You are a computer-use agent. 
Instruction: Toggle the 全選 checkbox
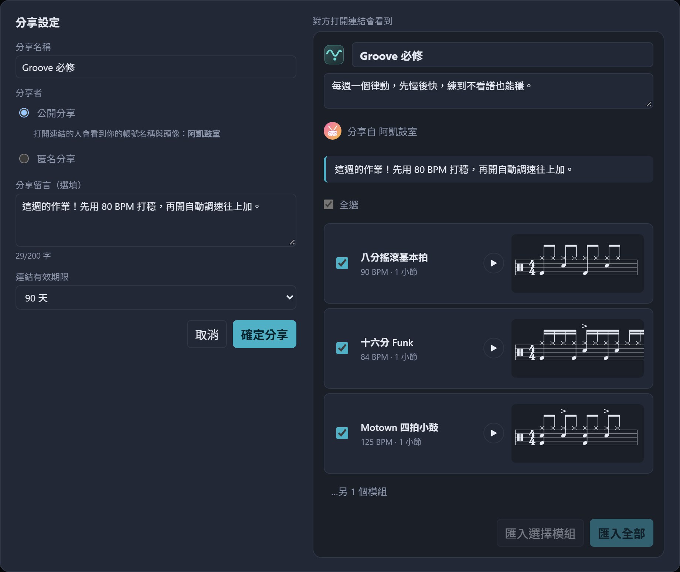(329, 204)
